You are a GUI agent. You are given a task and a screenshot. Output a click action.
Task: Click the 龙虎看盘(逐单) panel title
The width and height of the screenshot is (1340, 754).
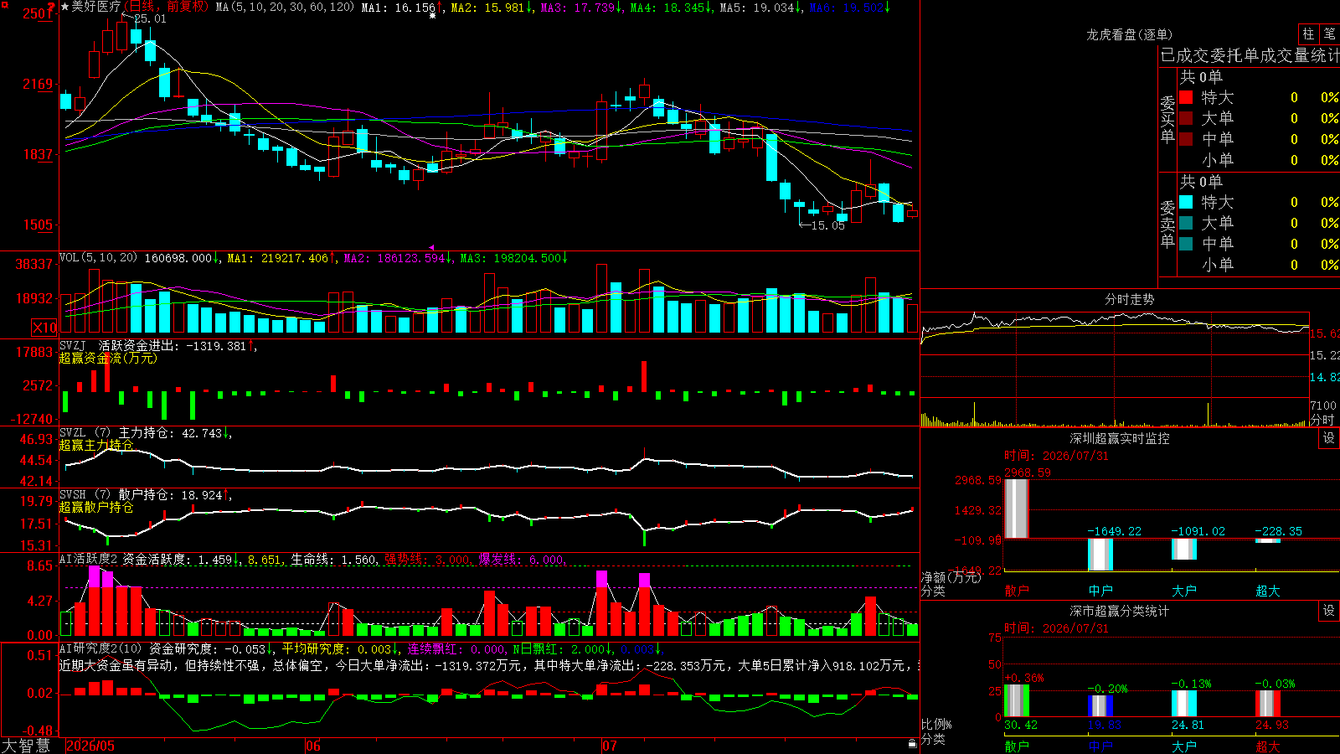pos(1129,34)
